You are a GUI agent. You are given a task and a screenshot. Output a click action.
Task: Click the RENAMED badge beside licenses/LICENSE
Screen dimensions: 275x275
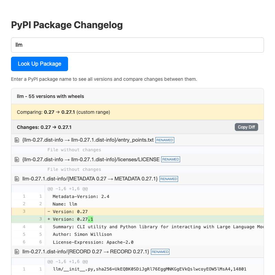coord(170,159)
